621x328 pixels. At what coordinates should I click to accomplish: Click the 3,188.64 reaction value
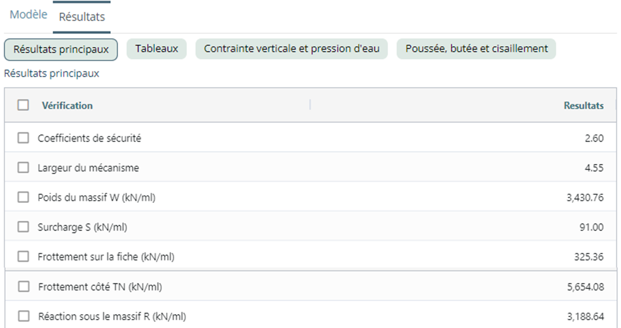[585, 317]
